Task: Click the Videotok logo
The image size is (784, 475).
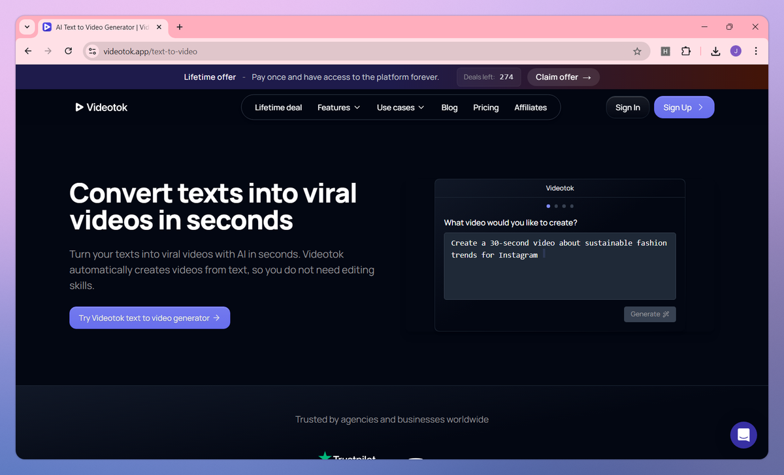Action: coord(101,107)
